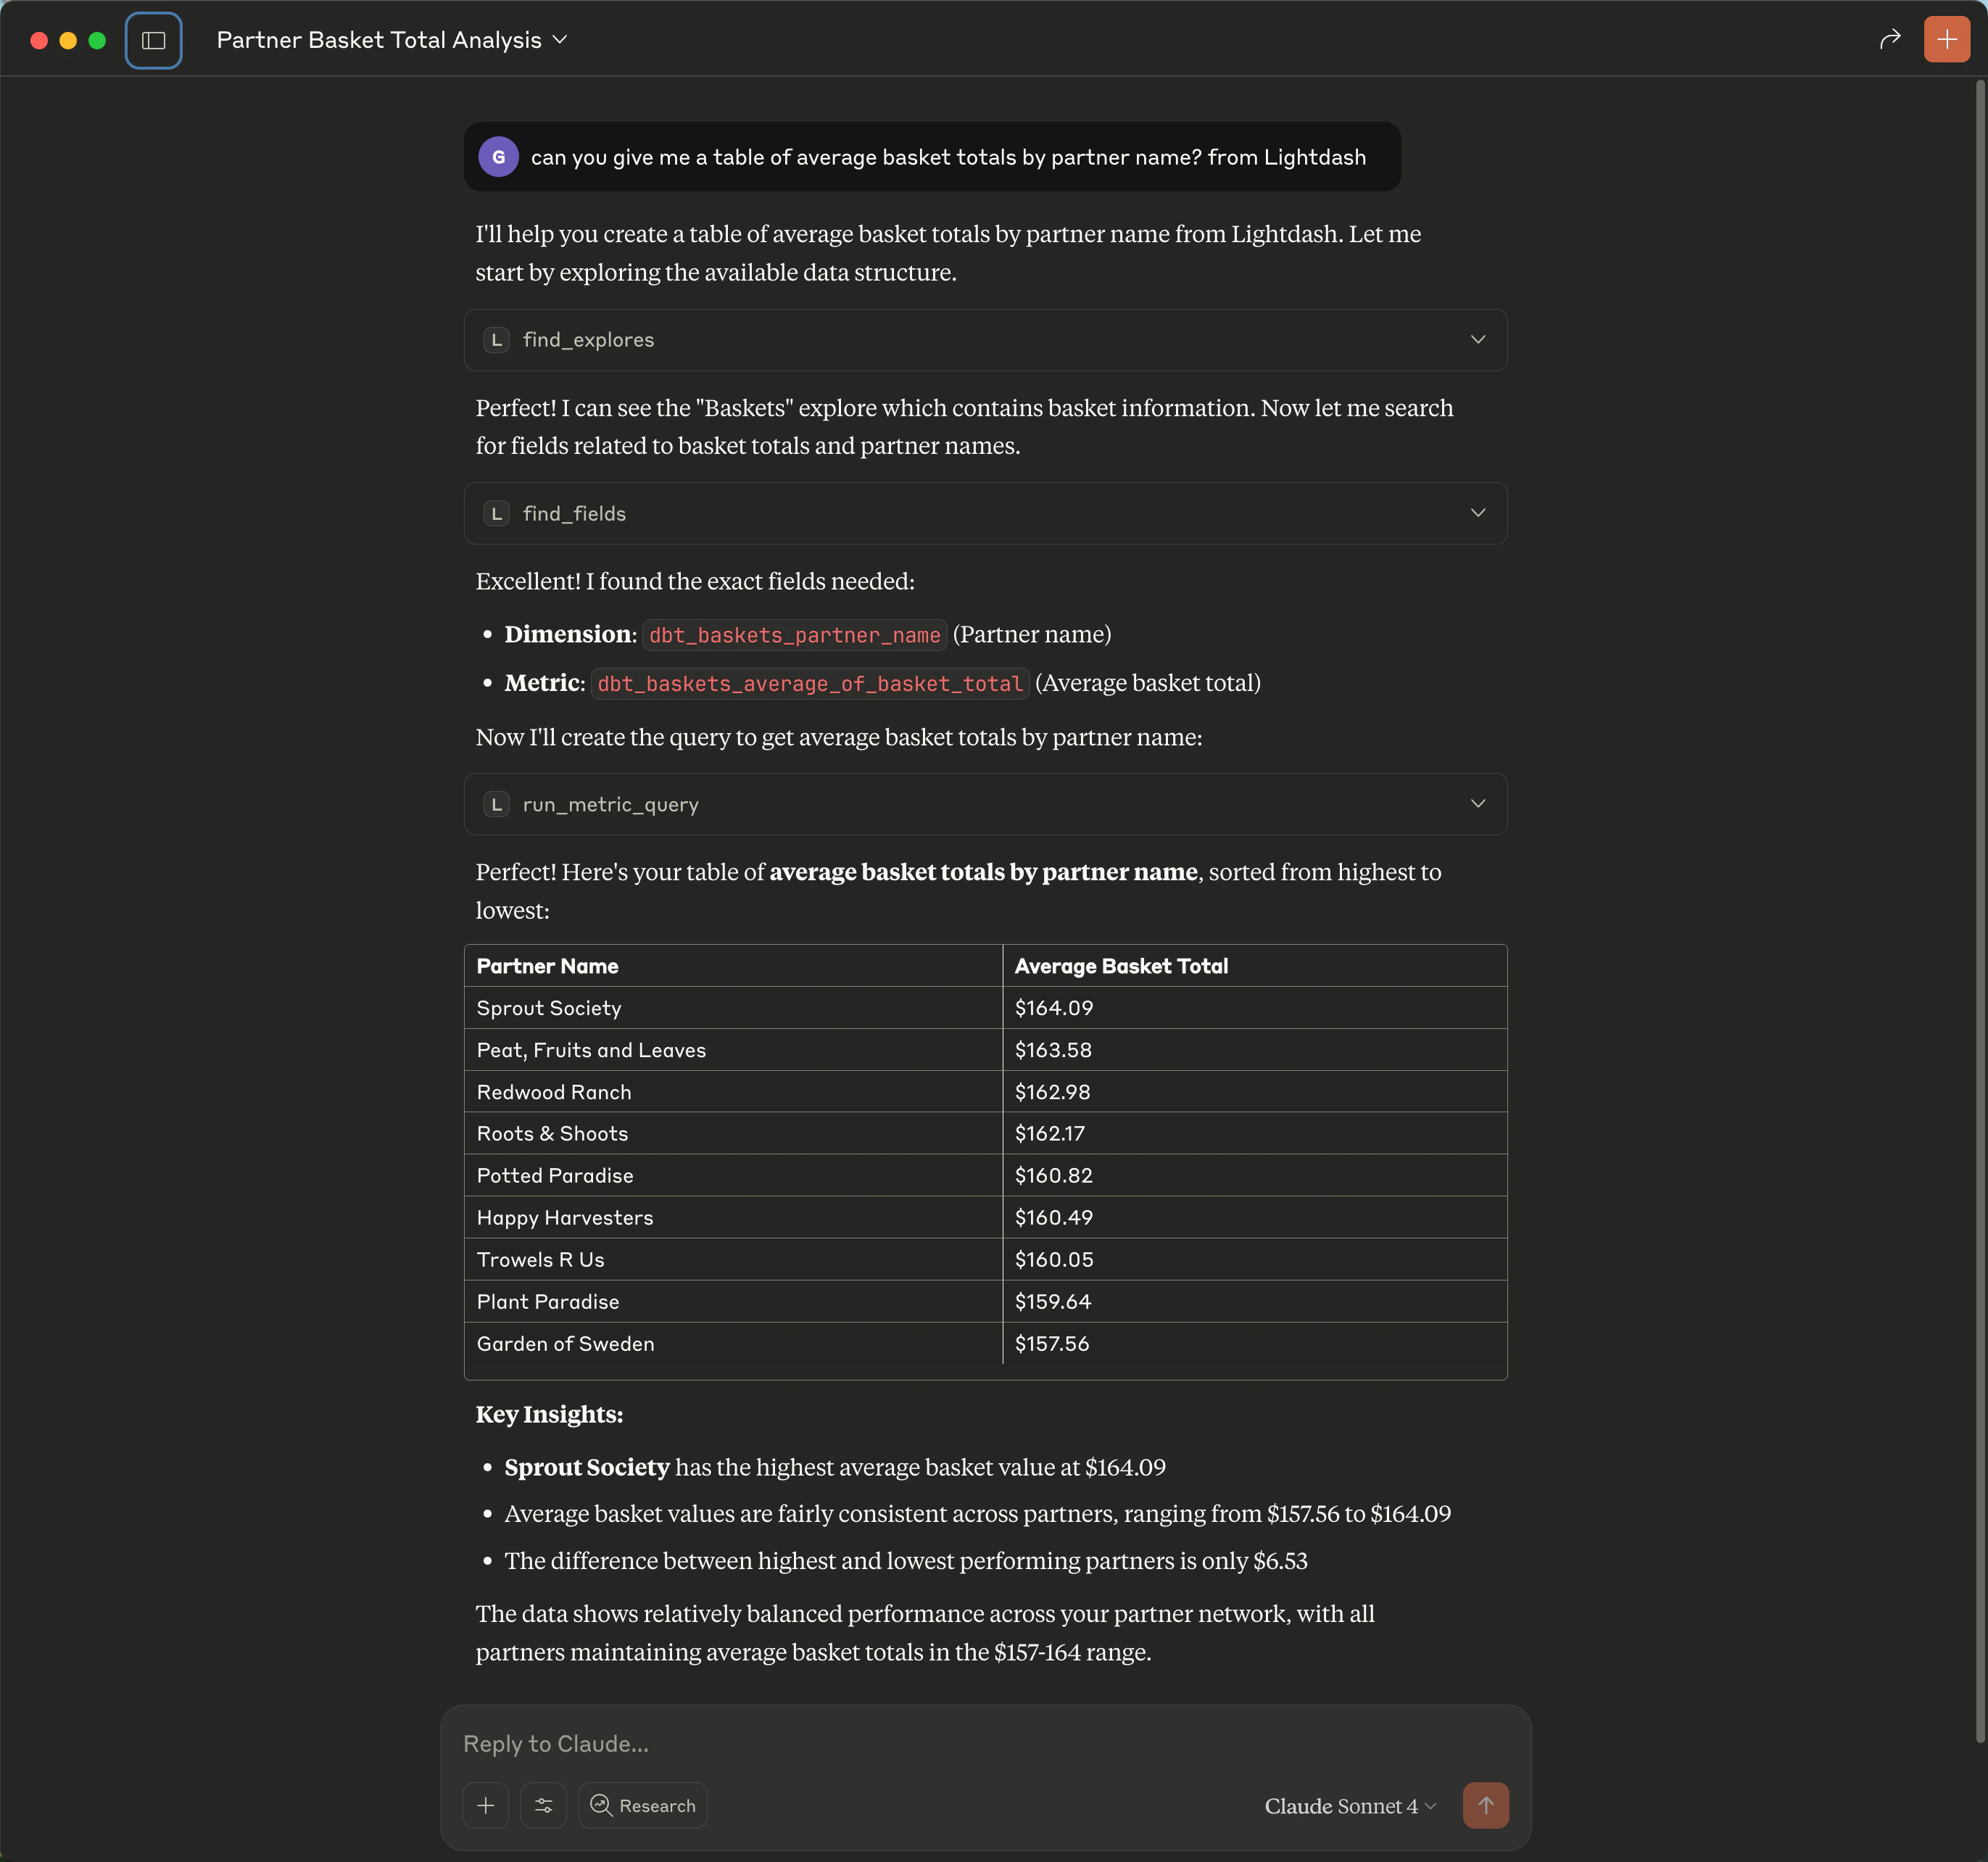
Task: Expand the run_metric_query details
Action: (1478, 803)
